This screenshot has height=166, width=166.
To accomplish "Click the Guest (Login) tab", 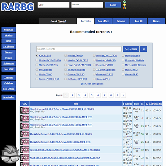I will [58, 21].
